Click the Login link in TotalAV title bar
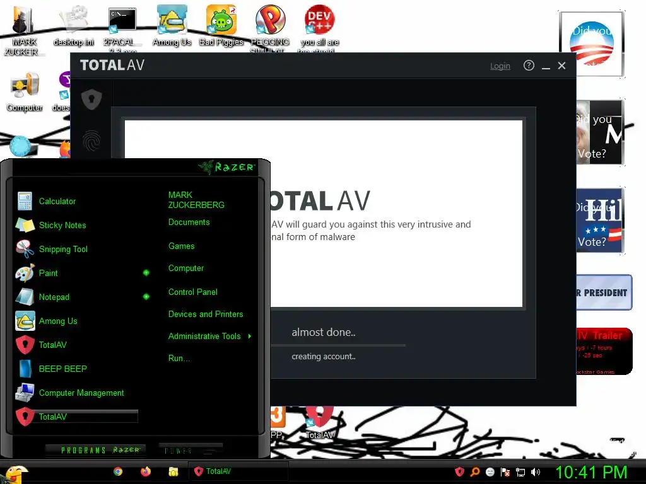Image resolution: width=646 pixels, height=484 pixels. pyautogui.click(x=500, y=66)
